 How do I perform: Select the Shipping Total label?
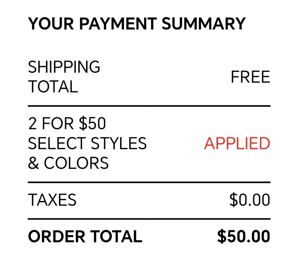(64, 76)
